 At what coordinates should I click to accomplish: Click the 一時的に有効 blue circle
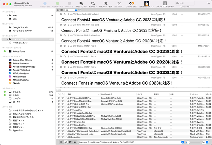(45, 3)
